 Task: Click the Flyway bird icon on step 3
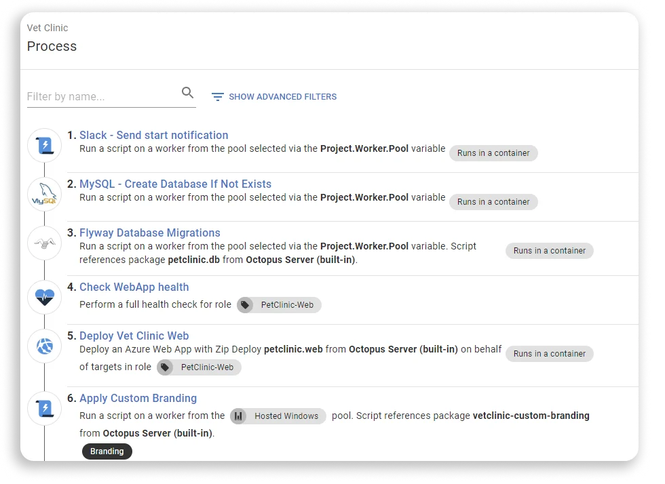[43, 243]
